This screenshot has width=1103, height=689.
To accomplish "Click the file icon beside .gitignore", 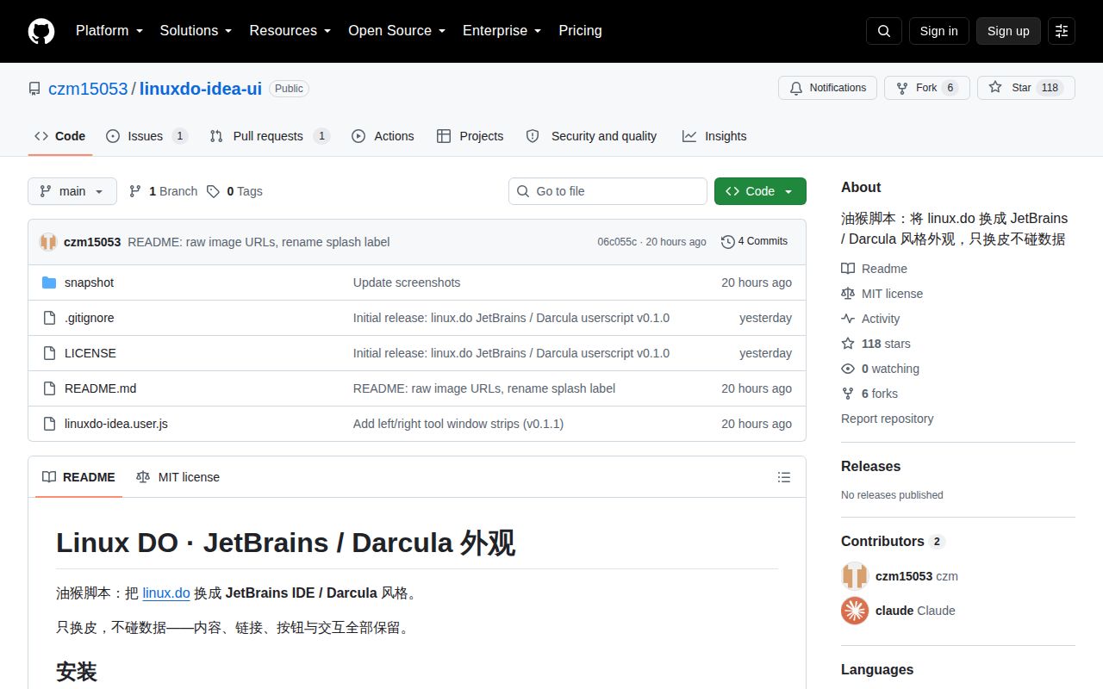I will [49, 318].
